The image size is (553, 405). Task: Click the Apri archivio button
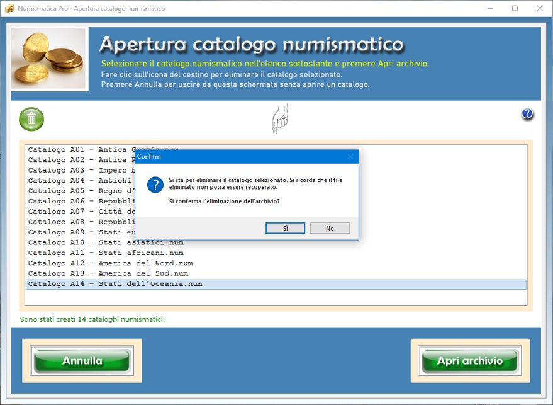pyautogui.click(x=470, y=361)
